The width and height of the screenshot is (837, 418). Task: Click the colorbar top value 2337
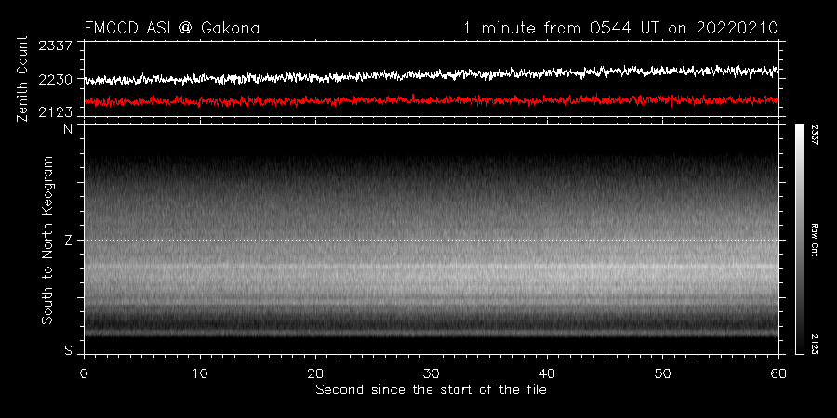click(x=815, y=133)
